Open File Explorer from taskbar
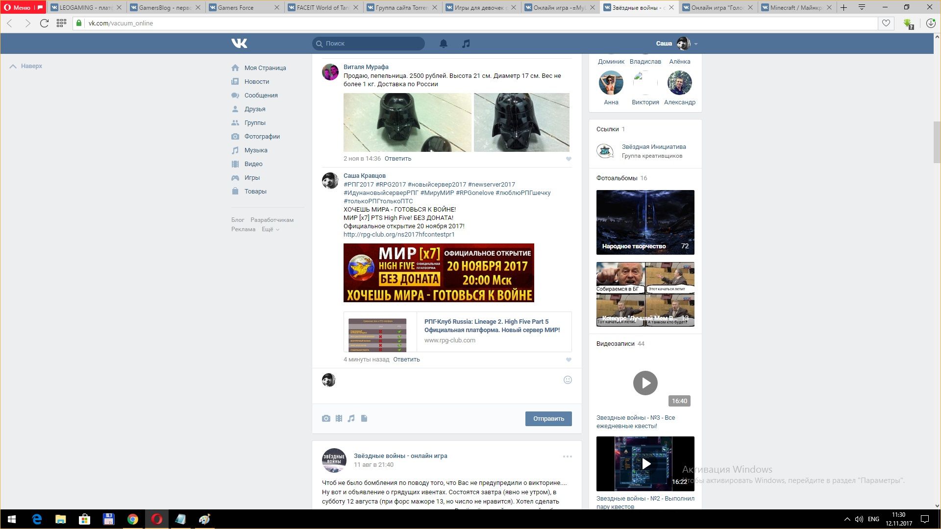Screen dimensions: 941x529 click(x=60, y=519)
